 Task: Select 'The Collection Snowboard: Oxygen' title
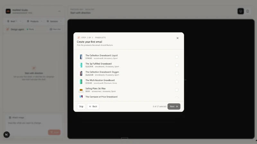(x=102, y=72)
